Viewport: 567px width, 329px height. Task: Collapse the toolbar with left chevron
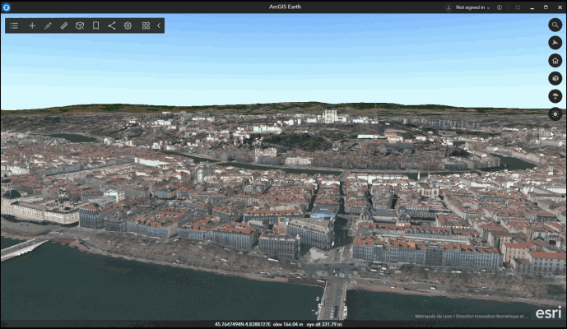[159, 25]
